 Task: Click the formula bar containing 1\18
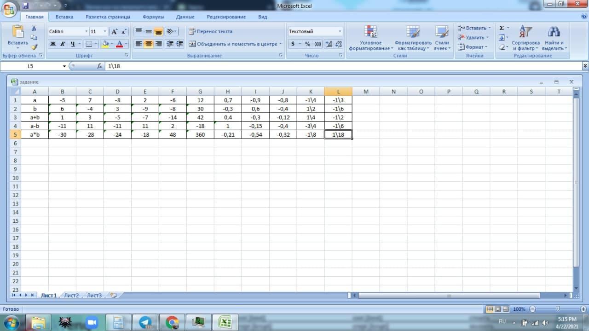[x=343, y=66]
